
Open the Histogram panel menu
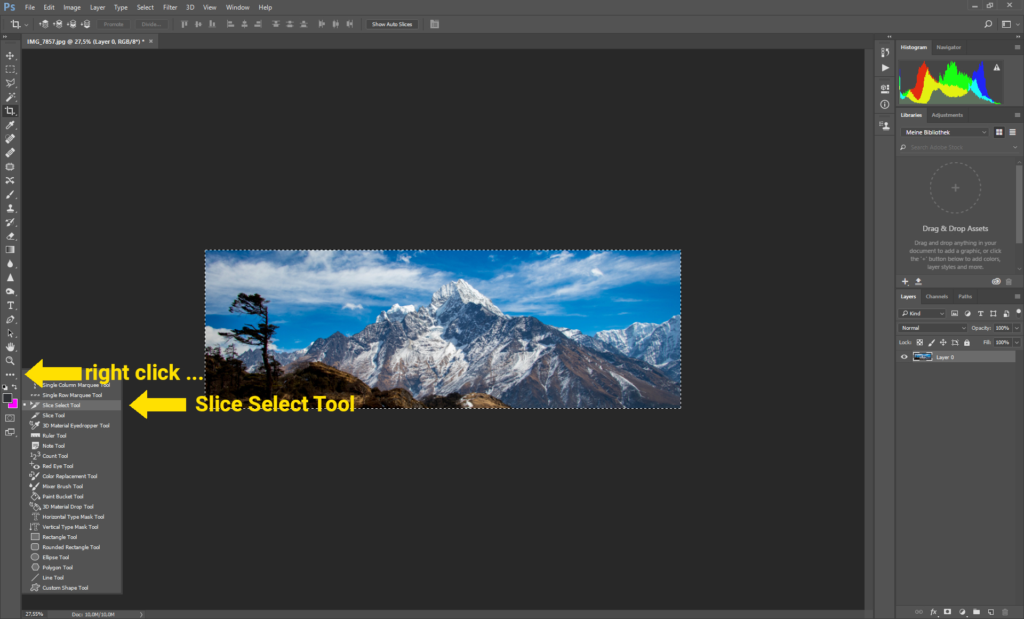[1017, 47]
